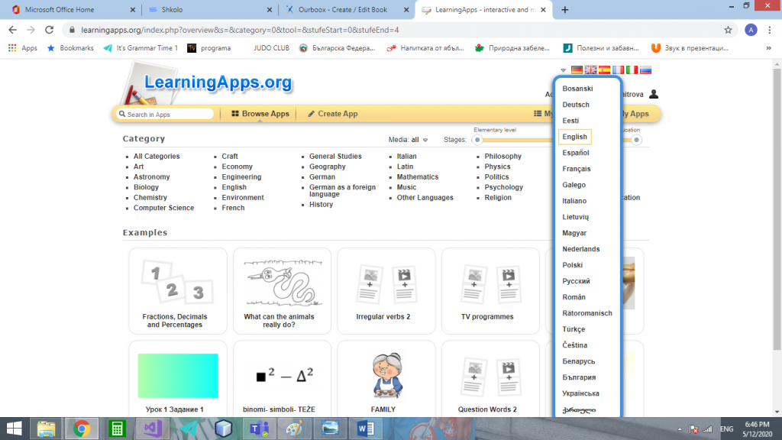782x440 pixels.
Task: Choose Русский from the language list
Action: coord(576,281)
